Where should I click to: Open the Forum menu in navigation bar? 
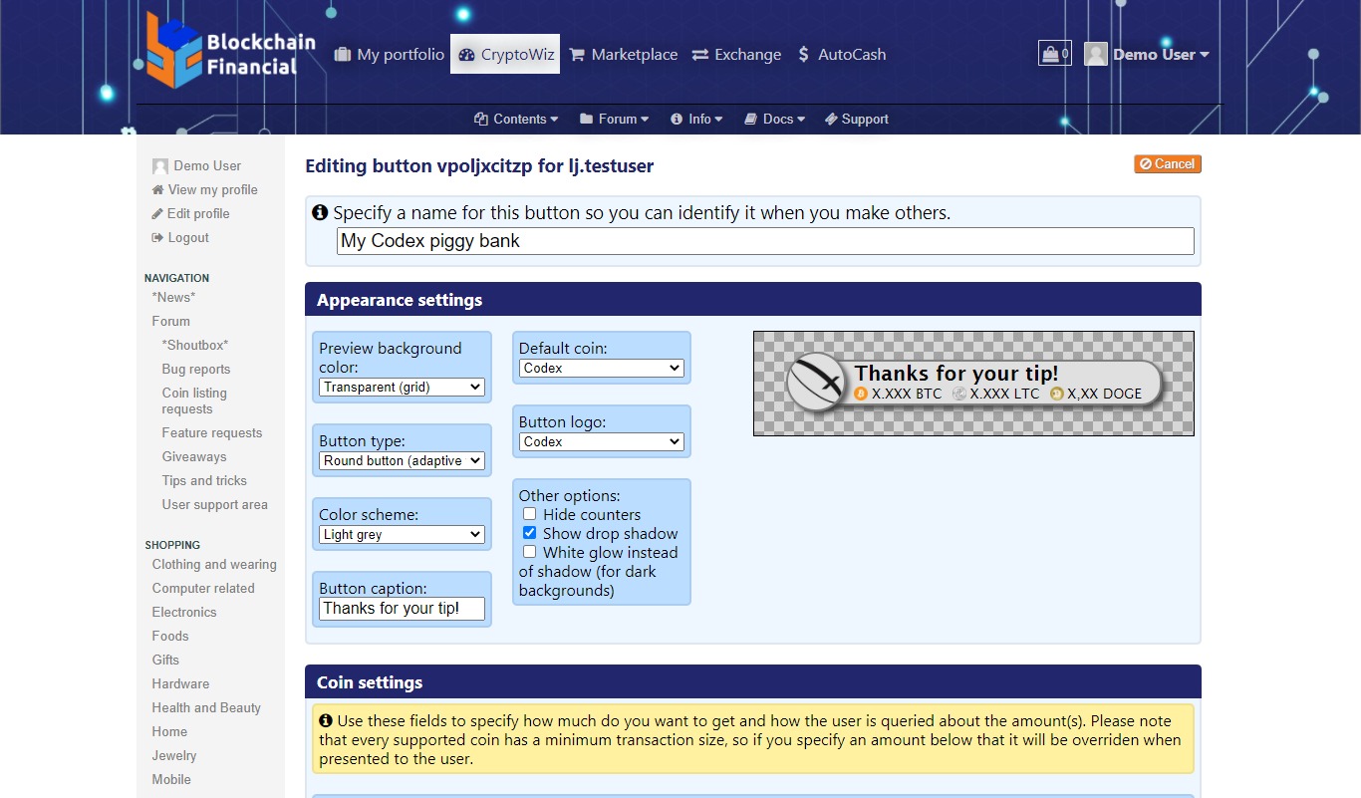point(615,120)
